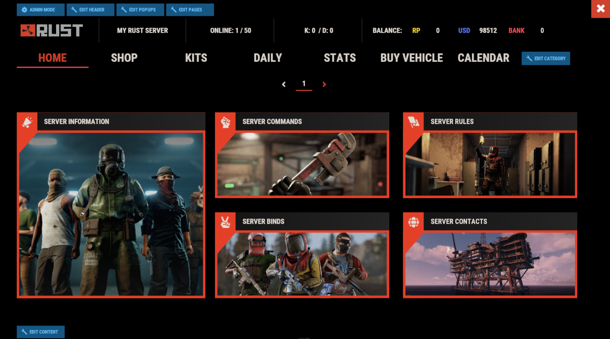Click the USD currency label
The height and width of the screenshot is (339, 610).
464,30
